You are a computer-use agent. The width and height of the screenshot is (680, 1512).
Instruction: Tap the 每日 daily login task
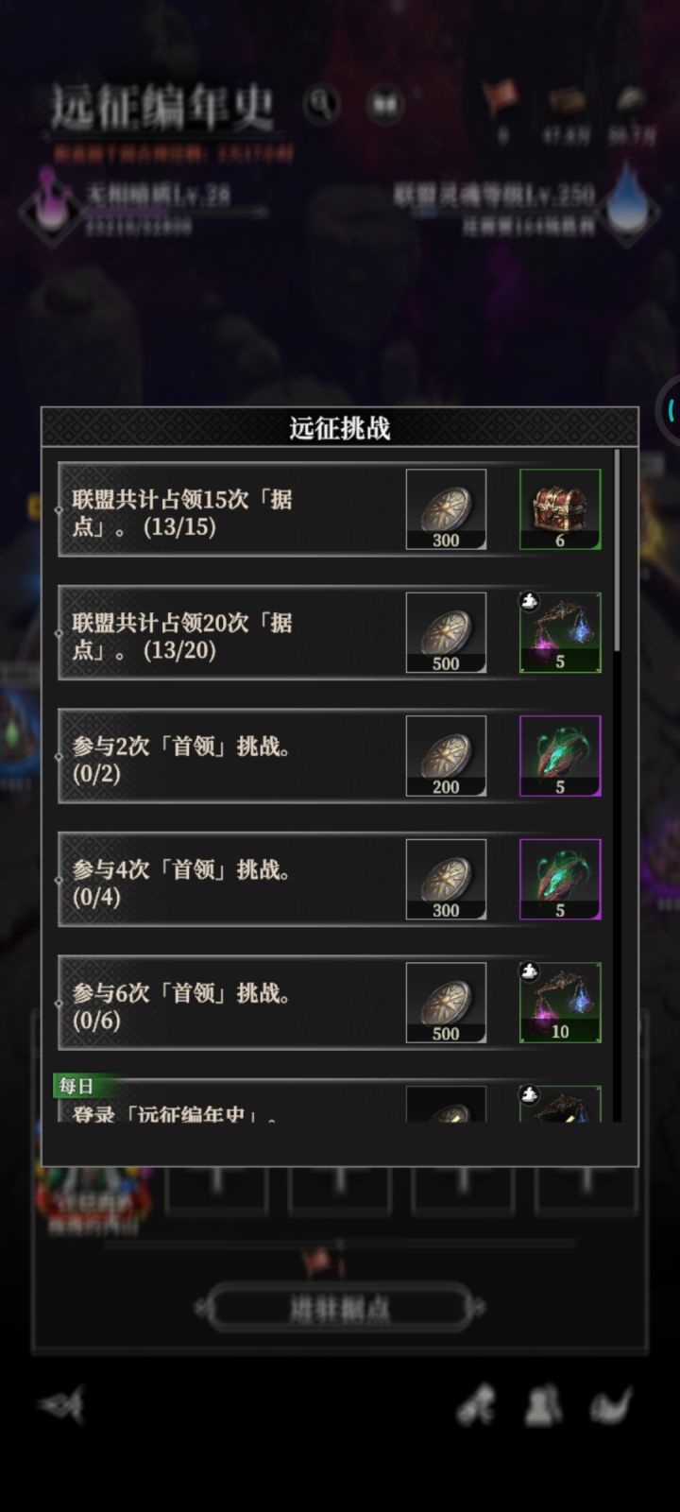[x=331, y=1100]
